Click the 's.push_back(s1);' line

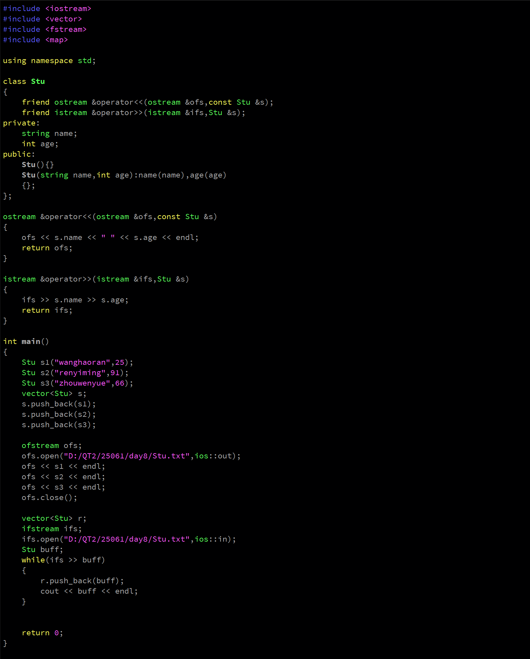(59, 404)
